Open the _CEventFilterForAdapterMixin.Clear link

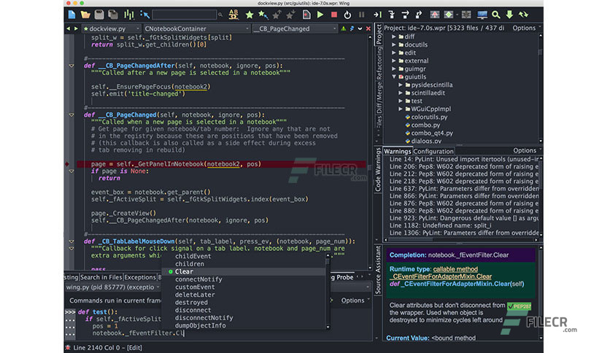point(441,276)
